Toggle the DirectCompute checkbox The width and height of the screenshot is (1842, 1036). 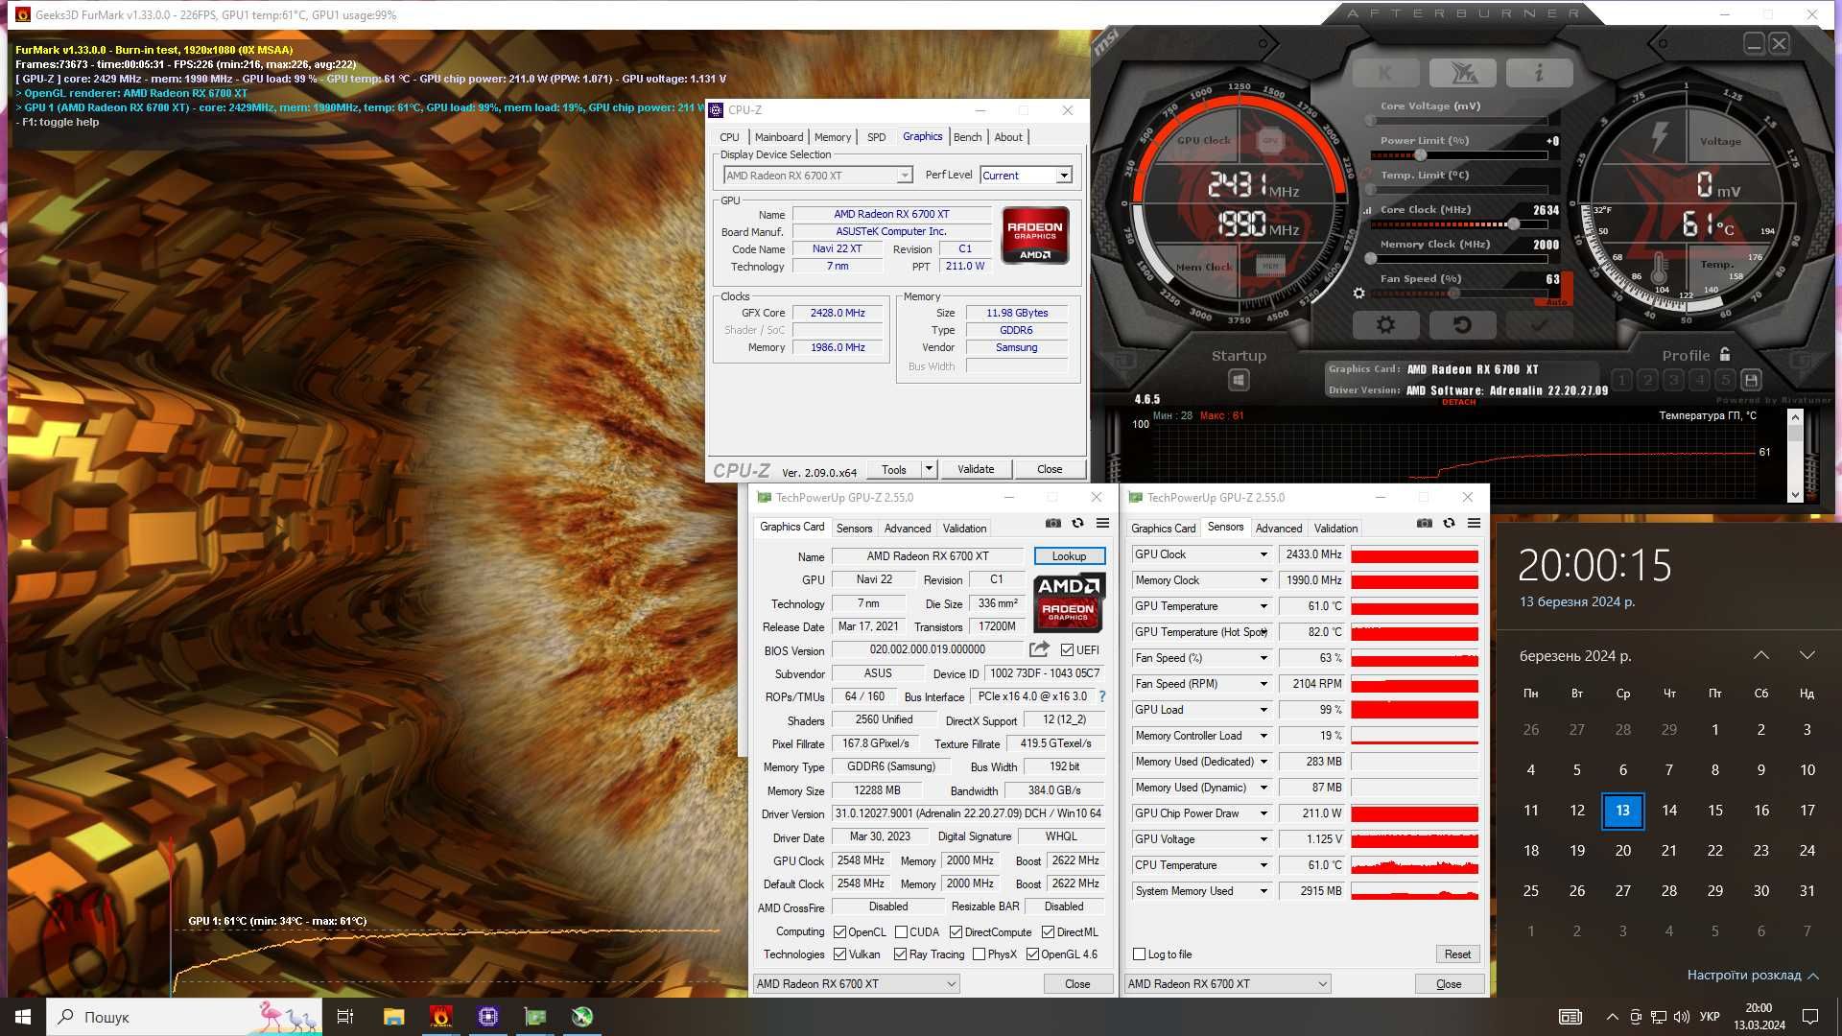tap(956, 932)
